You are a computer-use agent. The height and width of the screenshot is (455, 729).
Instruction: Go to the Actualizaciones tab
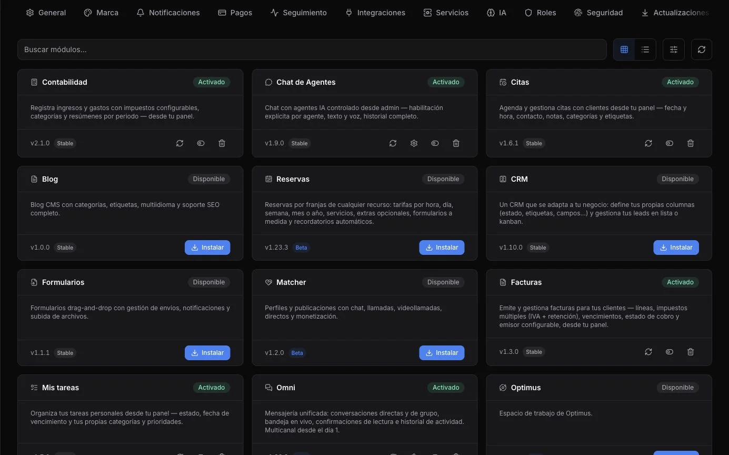(x=675, y=13)
